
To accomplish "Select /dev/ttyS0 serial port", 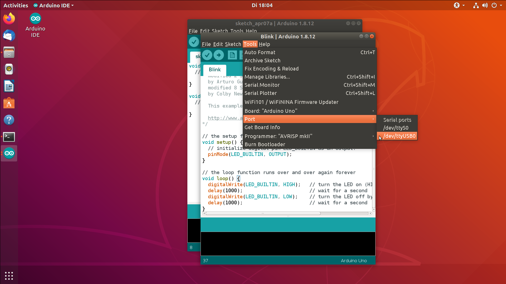I will (x=397, y=128).
